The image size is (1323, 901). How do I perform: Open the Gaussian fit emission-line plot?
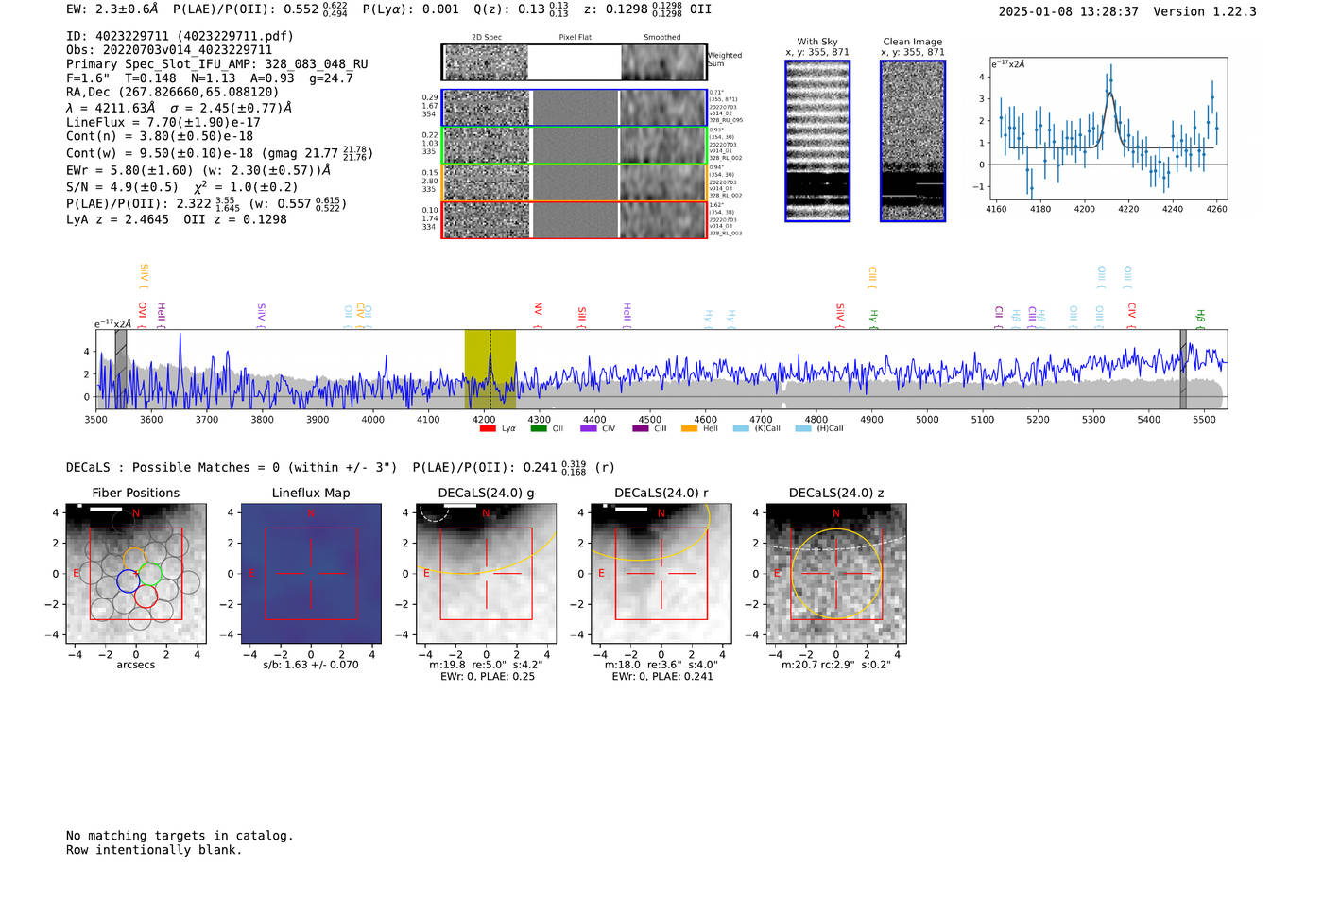(1109, 129)
